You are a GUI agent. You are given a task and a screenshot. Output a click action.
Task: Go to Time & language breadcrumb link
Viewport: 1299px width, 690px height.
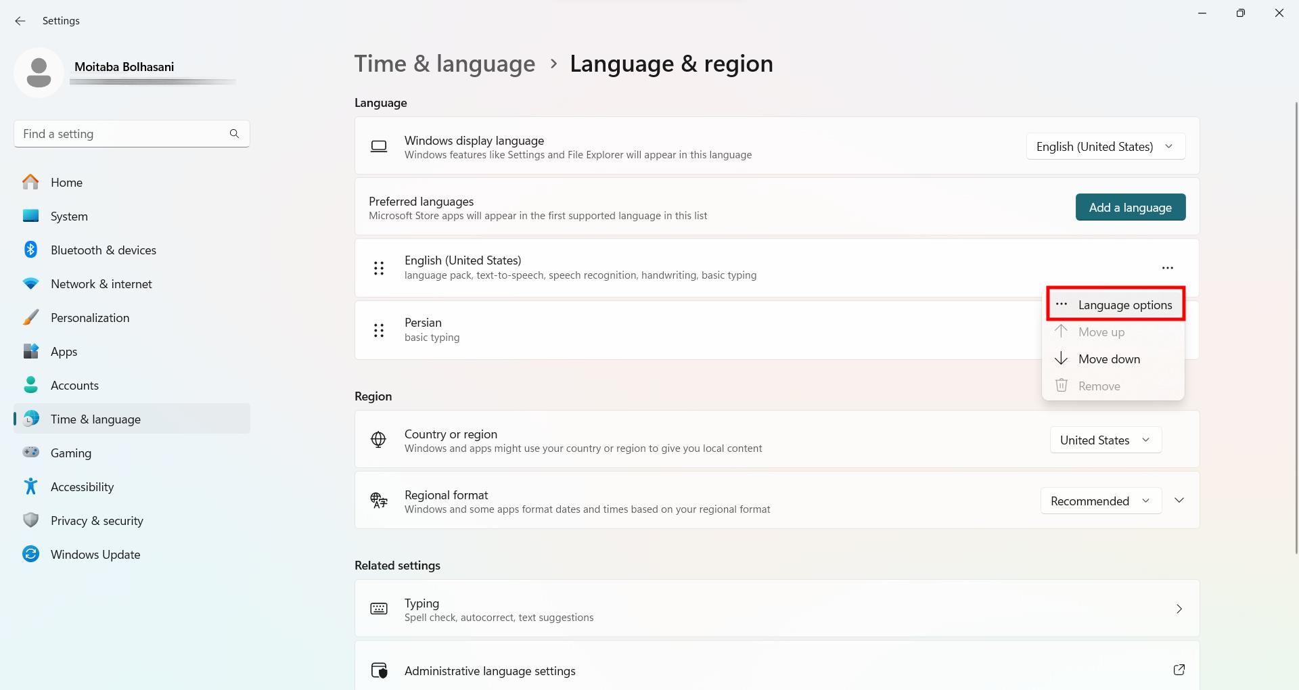(x=445, y=64)
